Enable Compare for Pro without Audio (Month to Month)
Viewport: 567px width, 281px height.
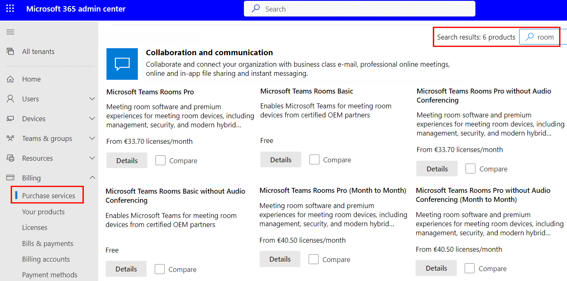470,268
